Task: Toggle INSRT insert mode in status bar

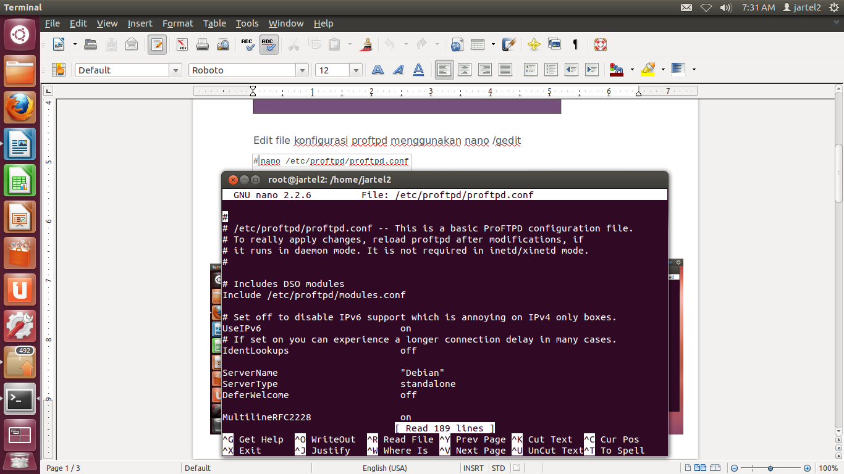Action: click(x=473, y=468)
